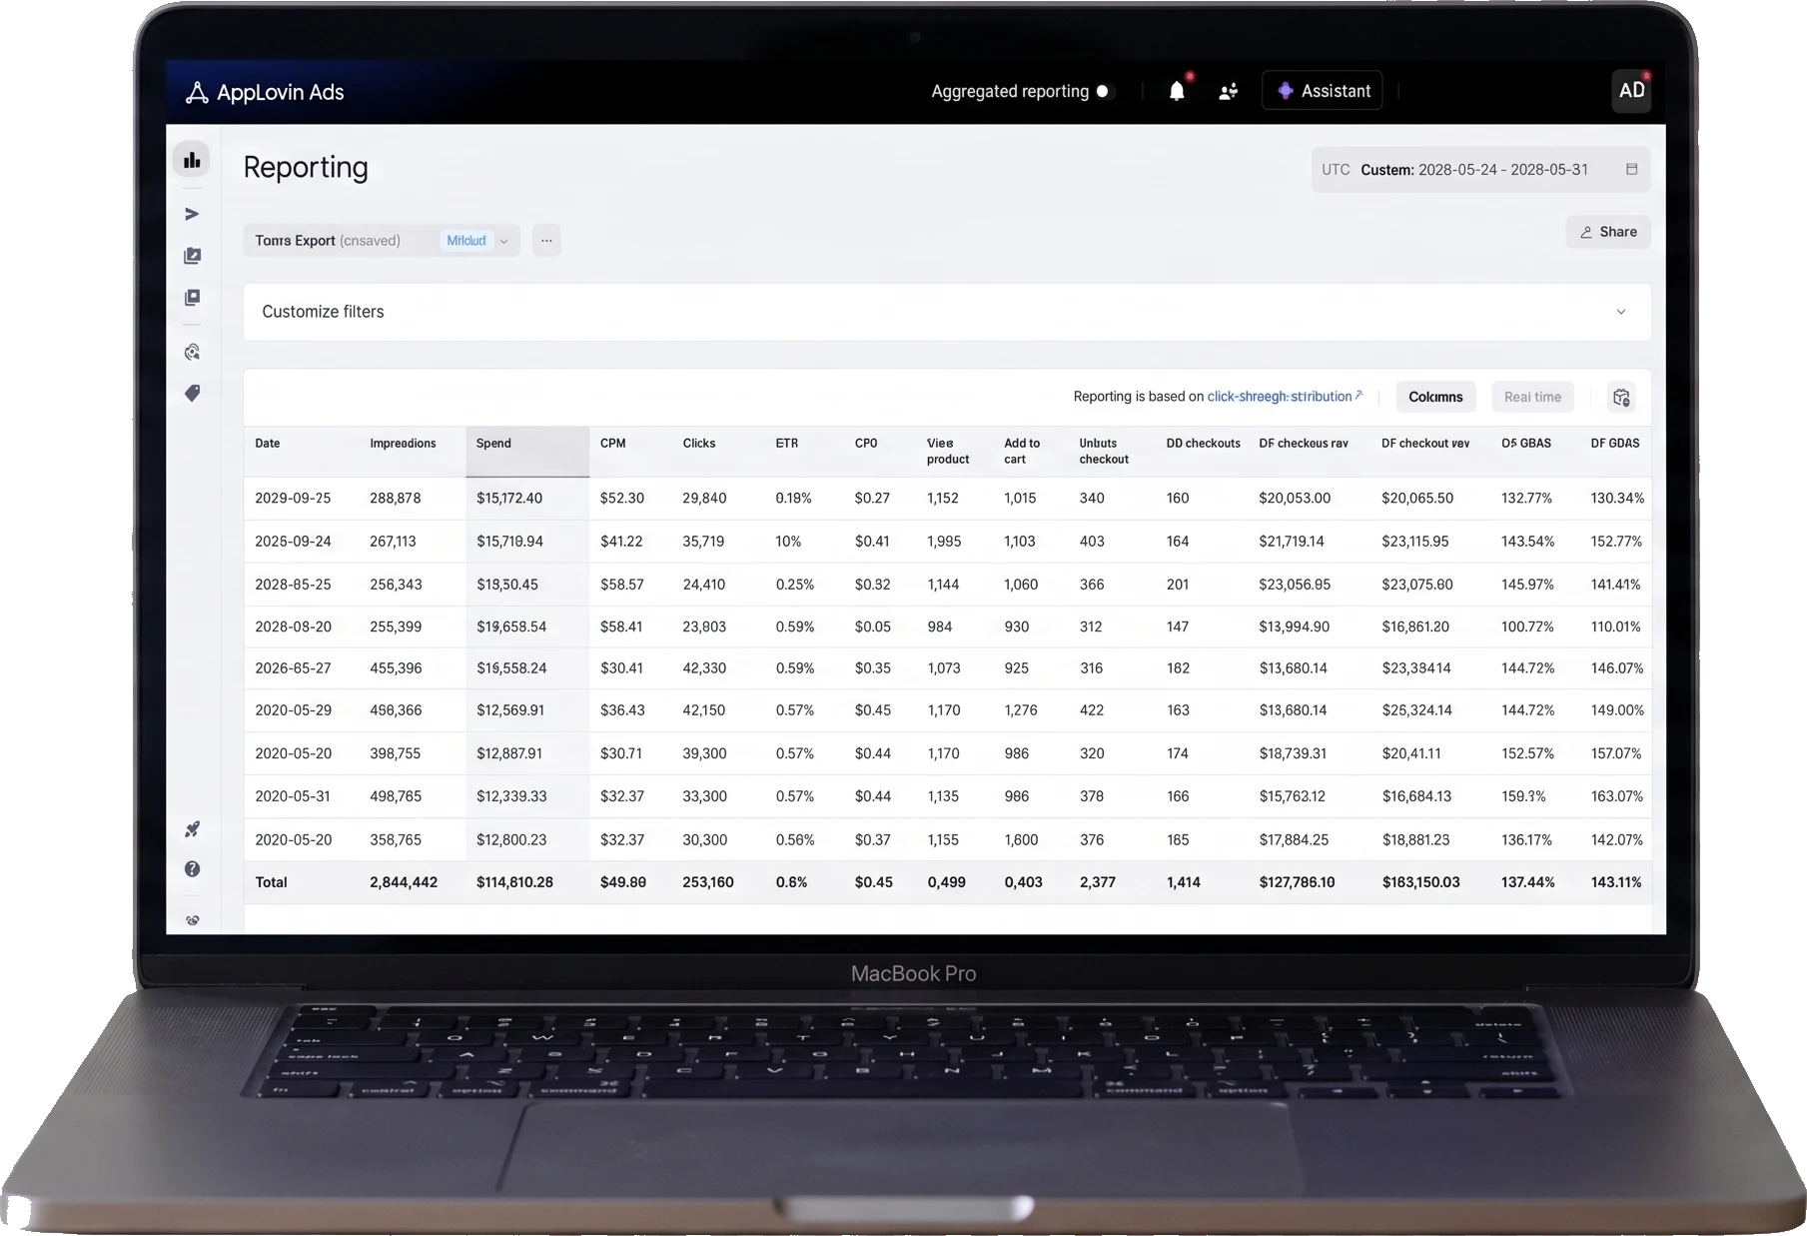Select the 39,300 clicks cell

click(x=704, y=753)
